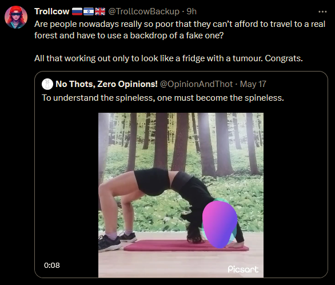Image resolution: width=335 pixels, height=285 pixels.
Task: Click the fridge with a tumour sentence
Action: click(168, 58)
